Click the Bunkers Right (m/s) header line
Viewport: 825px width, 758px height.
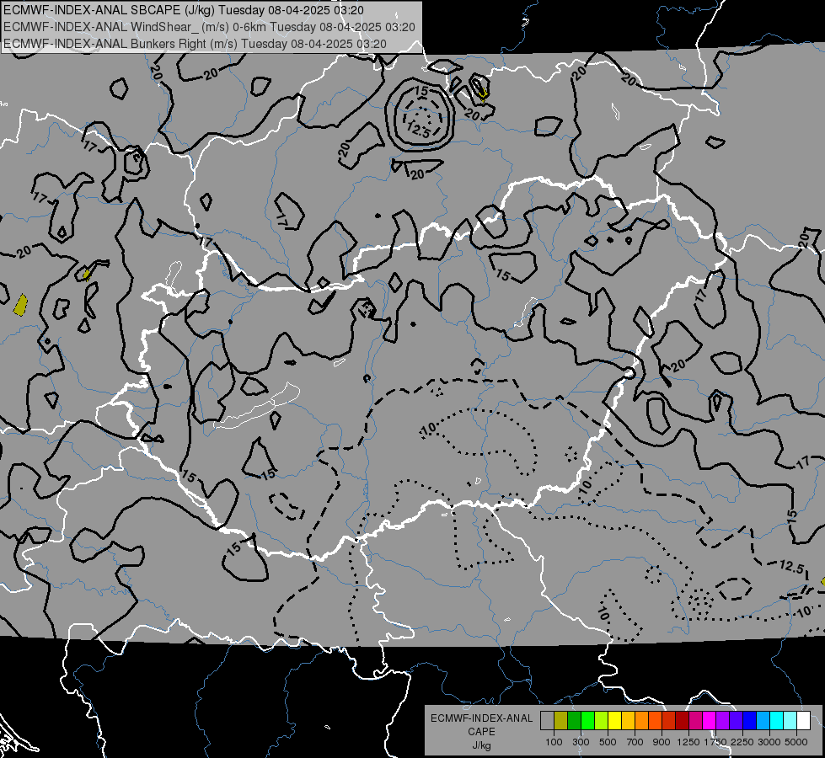tap(196, 44)
